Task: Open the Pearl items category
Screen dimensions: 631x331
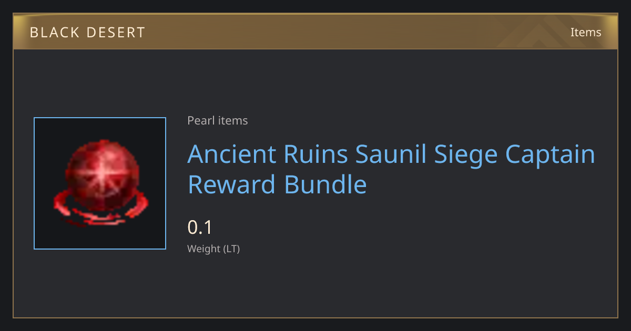Action: tap(217, 121)
